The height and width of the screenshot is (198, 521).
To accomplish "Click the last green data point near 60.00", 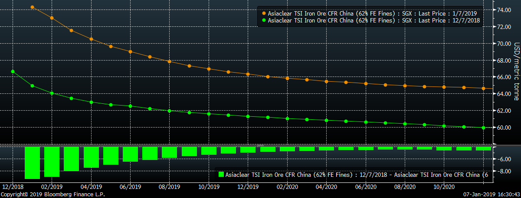I will pyautogui.click(x=483, y=128).
